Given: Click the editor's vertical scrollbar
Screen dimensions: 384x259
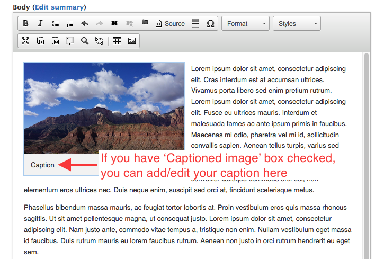Looking at the screenshot, I should [x=367, y=156].
